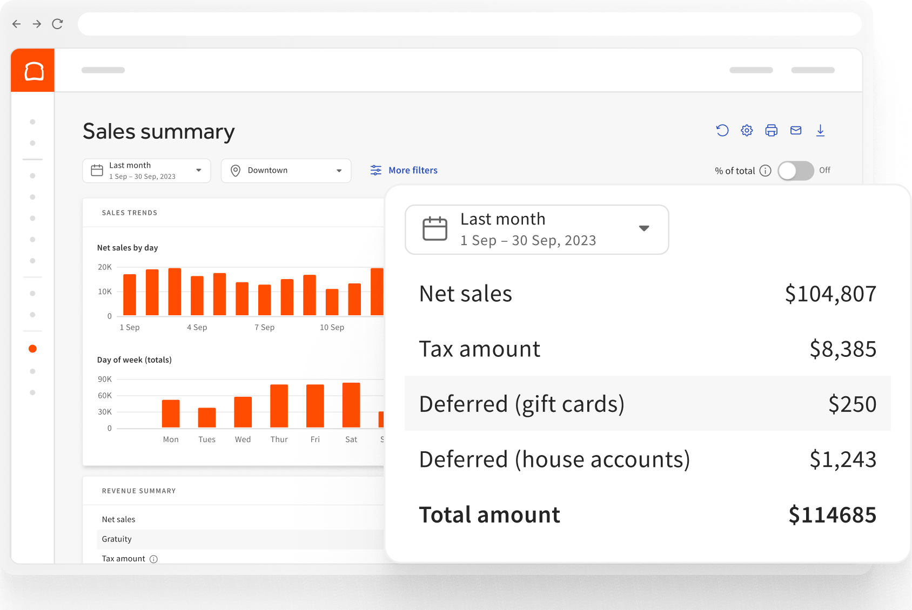This screenshot has width=912, height=610.
Task: Click the More filters sliders icon
Action: (376, 171)
